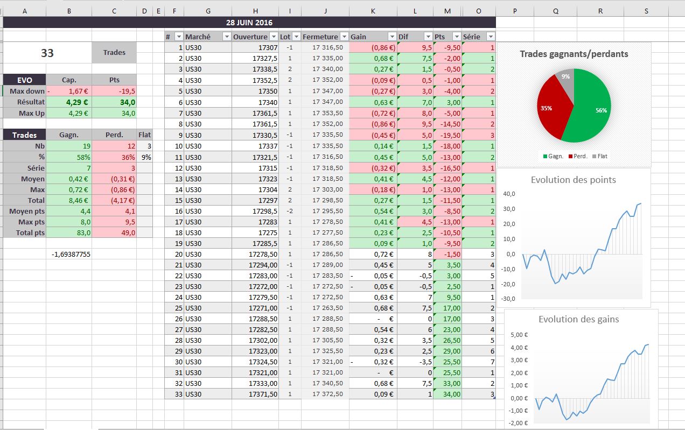The height and width of the screenshot is (430, 685).
Task: Click the grey 'Trades' cell beside 33
Action: pyautogui.click(x=114, y=53)
